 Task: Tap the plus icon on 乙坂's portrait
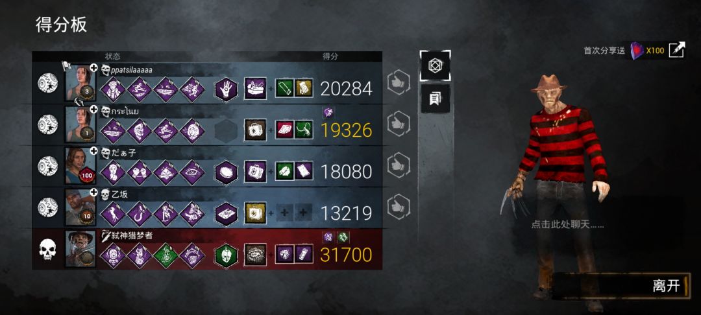(93, 192)
